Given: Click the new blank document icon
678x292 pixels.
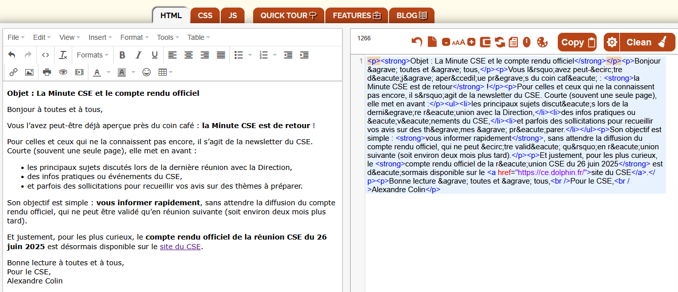Looking at the screenshot, I should tap(432, 42).
